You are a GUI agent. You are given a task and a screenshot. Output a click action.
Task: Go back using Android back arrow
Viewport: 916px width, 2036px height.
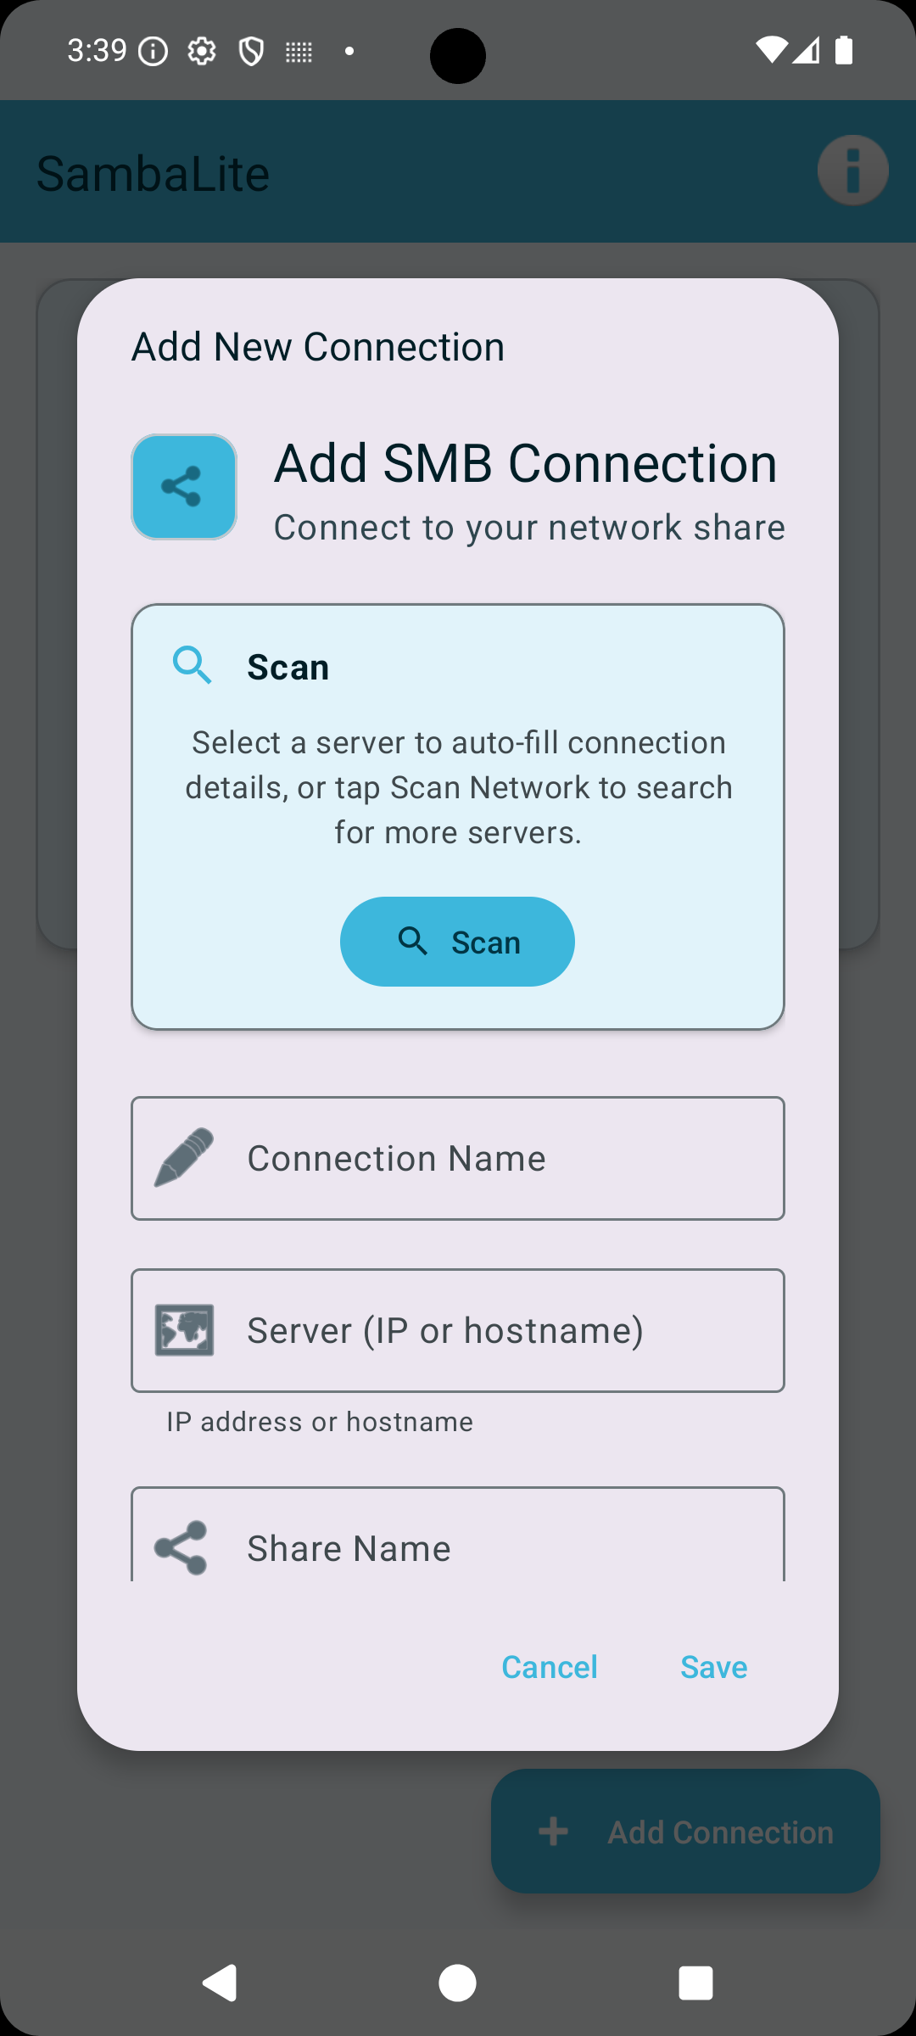(221, 1983)
